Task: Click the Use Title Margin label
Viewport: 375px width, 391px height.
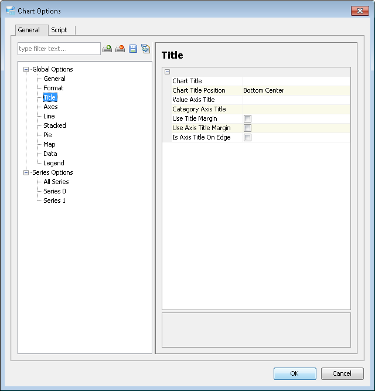Action: click(195, 118)
